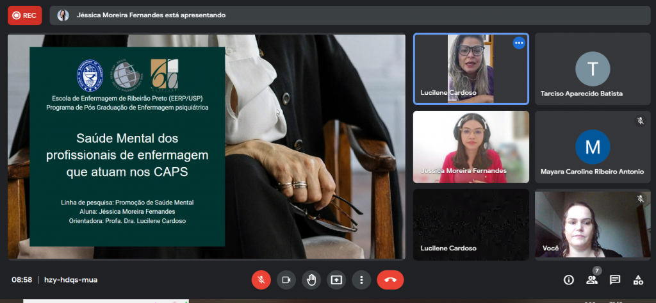The image size is (656, 303).
Task: Click the 08:58 time display
Action: pyautogui.click(x=22, y=279)
